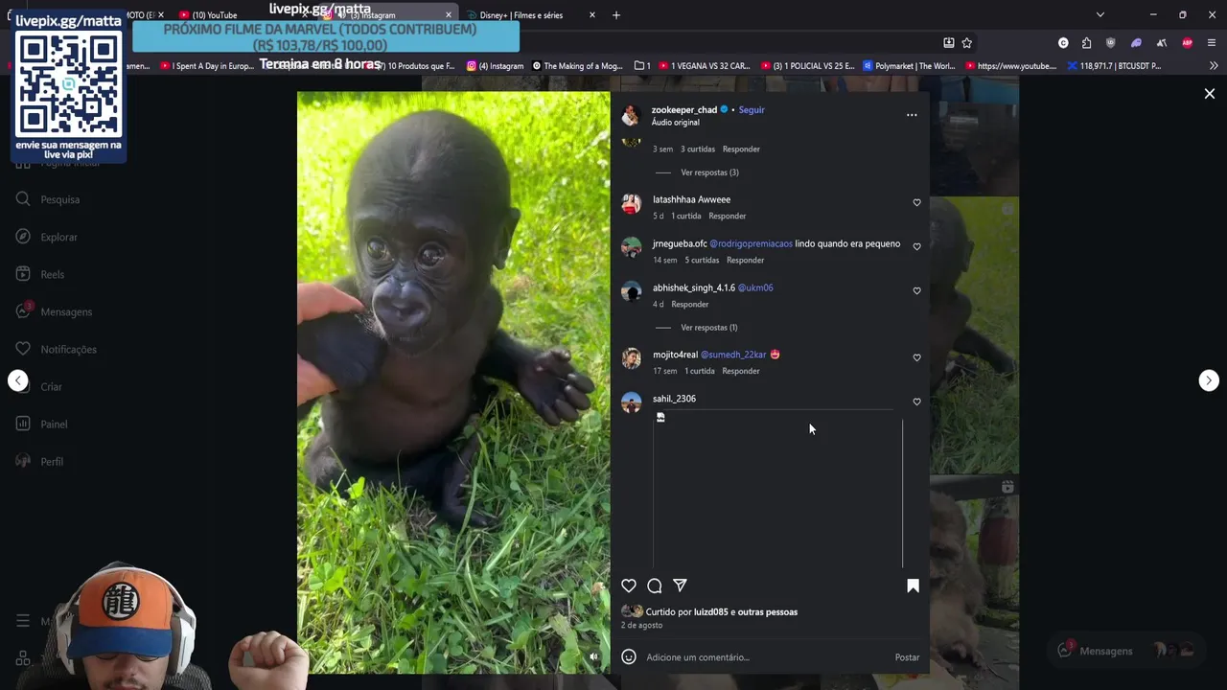The height and width of the screenshot is (690, 1227).
Task: Show more bookmarks with double chevron
Action: [1214, 66]
